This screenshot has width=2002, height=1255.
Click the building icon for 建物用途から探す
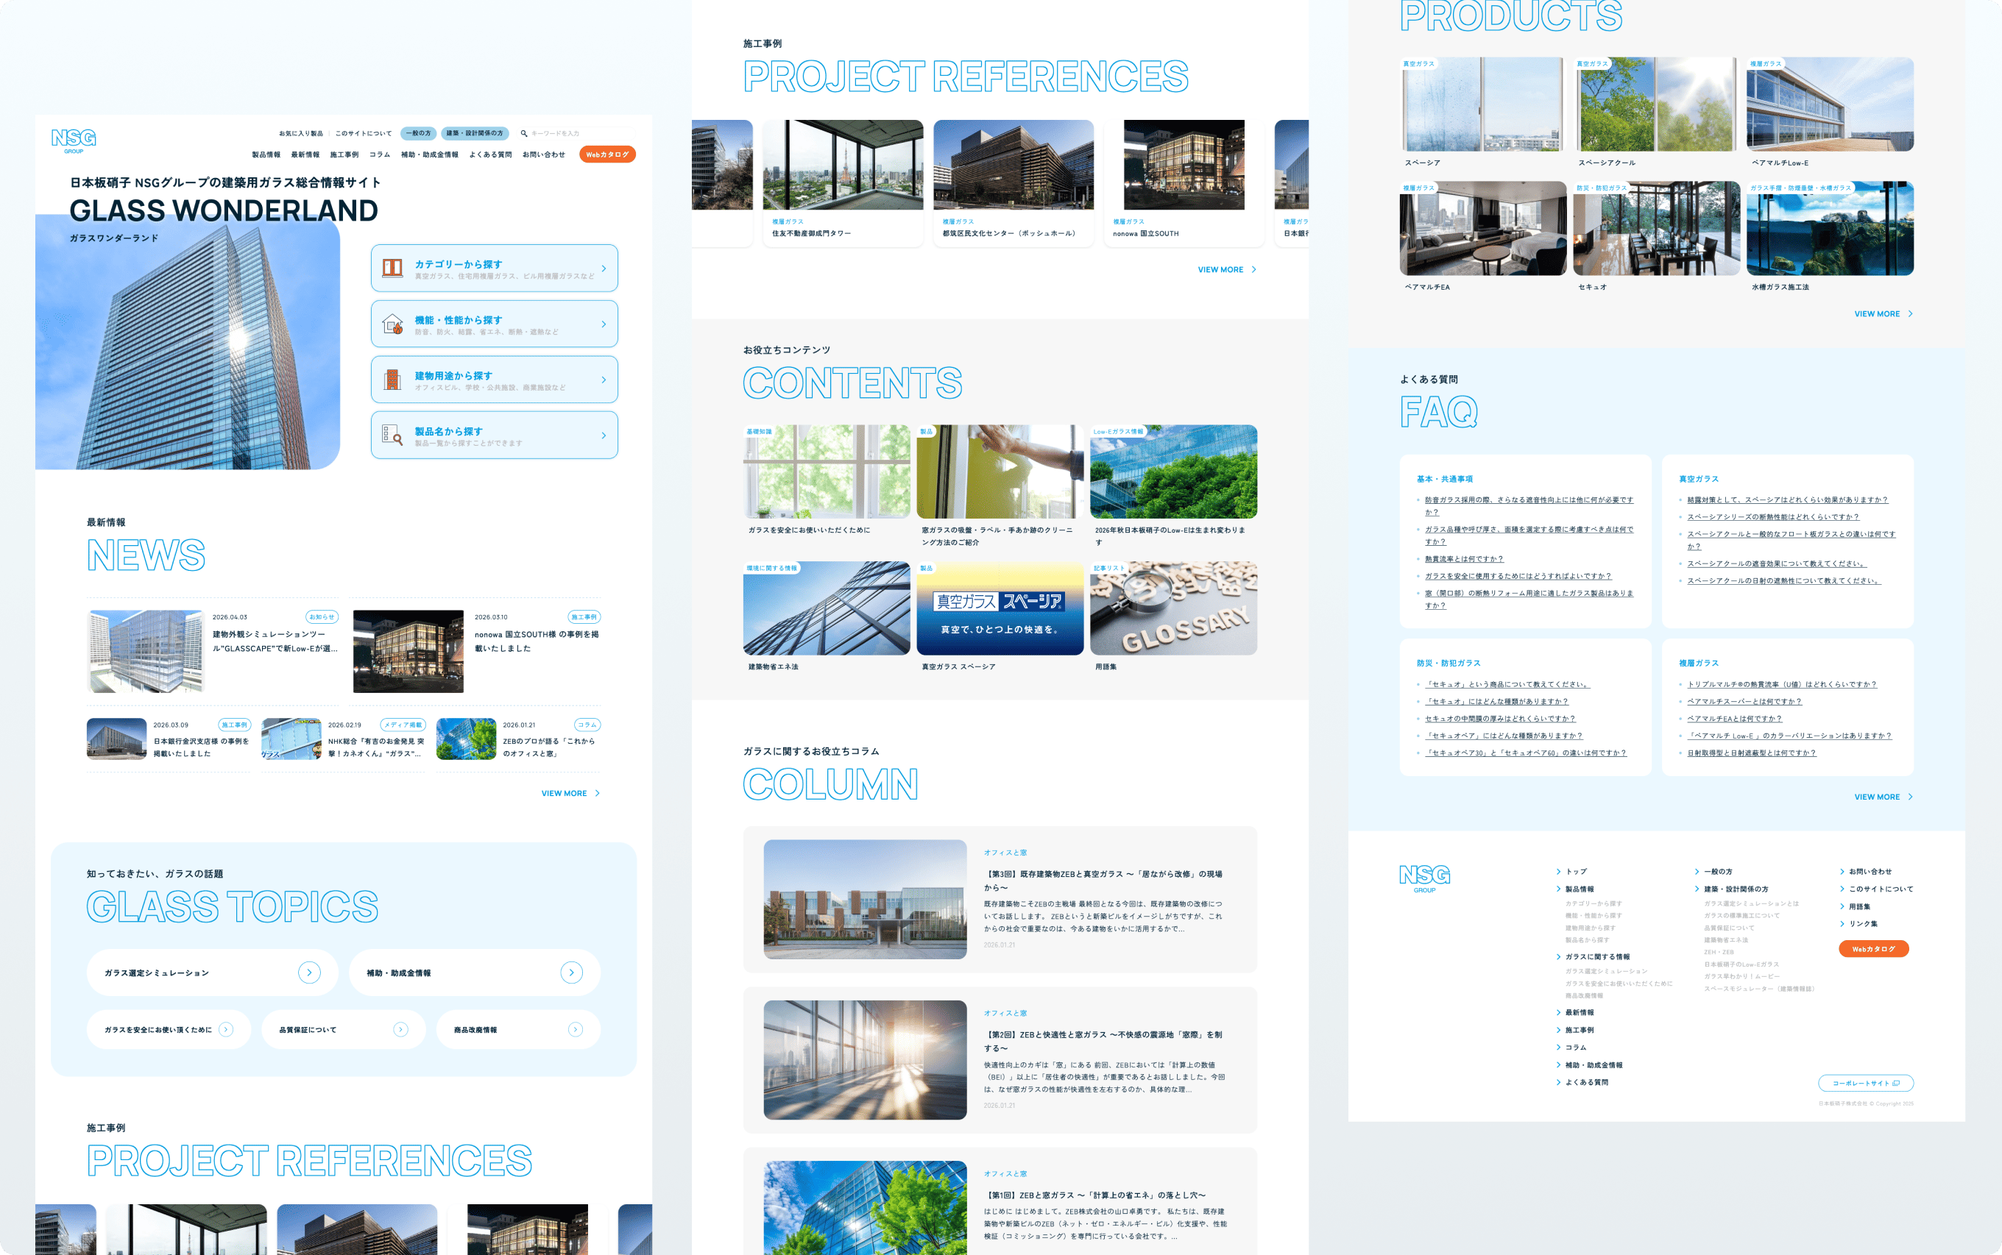392,380
